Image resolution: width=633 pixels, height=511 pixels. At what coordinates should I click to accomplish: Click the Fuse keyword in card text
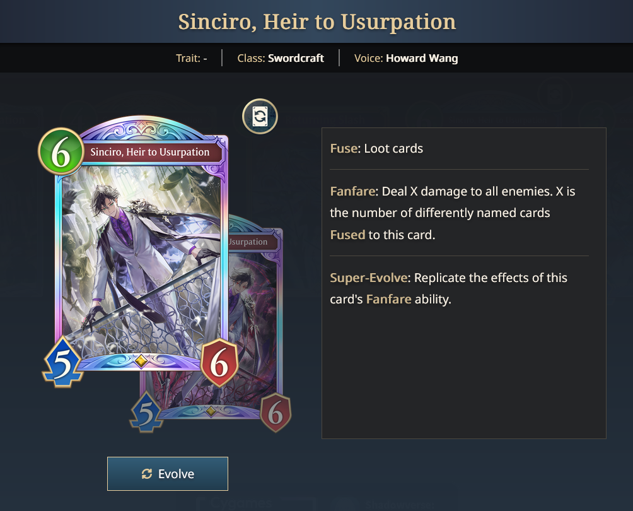344,148
